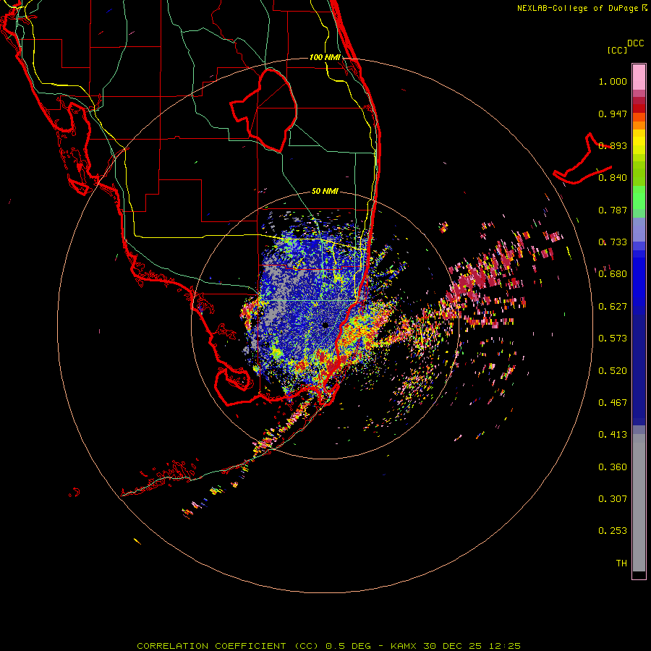The height and width of the screenshot is (651, 651).
Task: Pick the dark navy swatch in color bar
Action: click(639, 365)
